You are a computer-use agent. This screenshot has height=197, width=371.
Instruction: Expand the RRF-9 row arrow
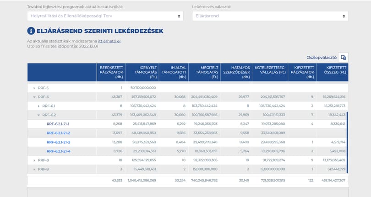[x=34, y=170]
